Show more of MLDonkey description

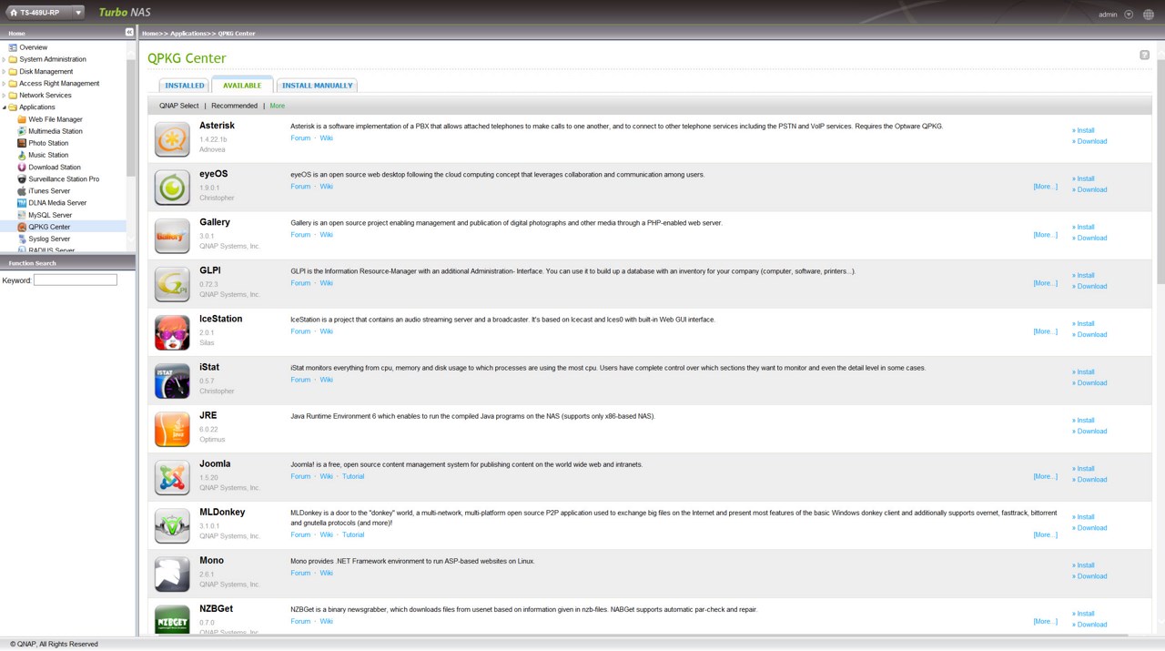coord(1045,534)
